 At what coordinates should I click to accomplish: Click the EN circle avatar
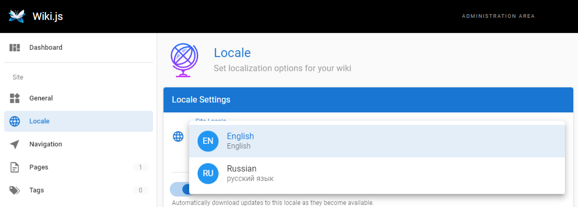pos(208,141)
